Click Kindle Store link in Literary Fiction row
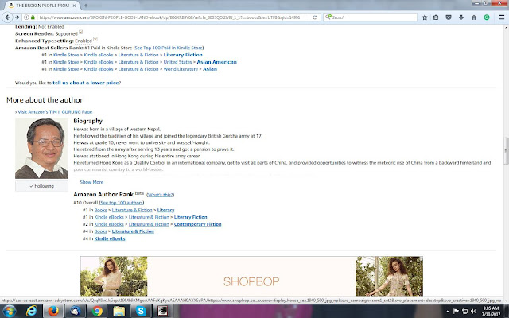The image size is (509, 318). (66, 55)
